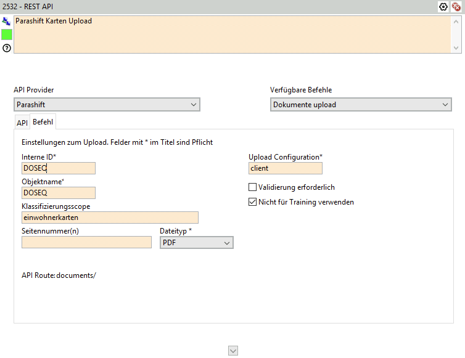Uncheck Nicht für Training verwenden
Viewport: 465px width, 358px height.
tap(252, 202)
